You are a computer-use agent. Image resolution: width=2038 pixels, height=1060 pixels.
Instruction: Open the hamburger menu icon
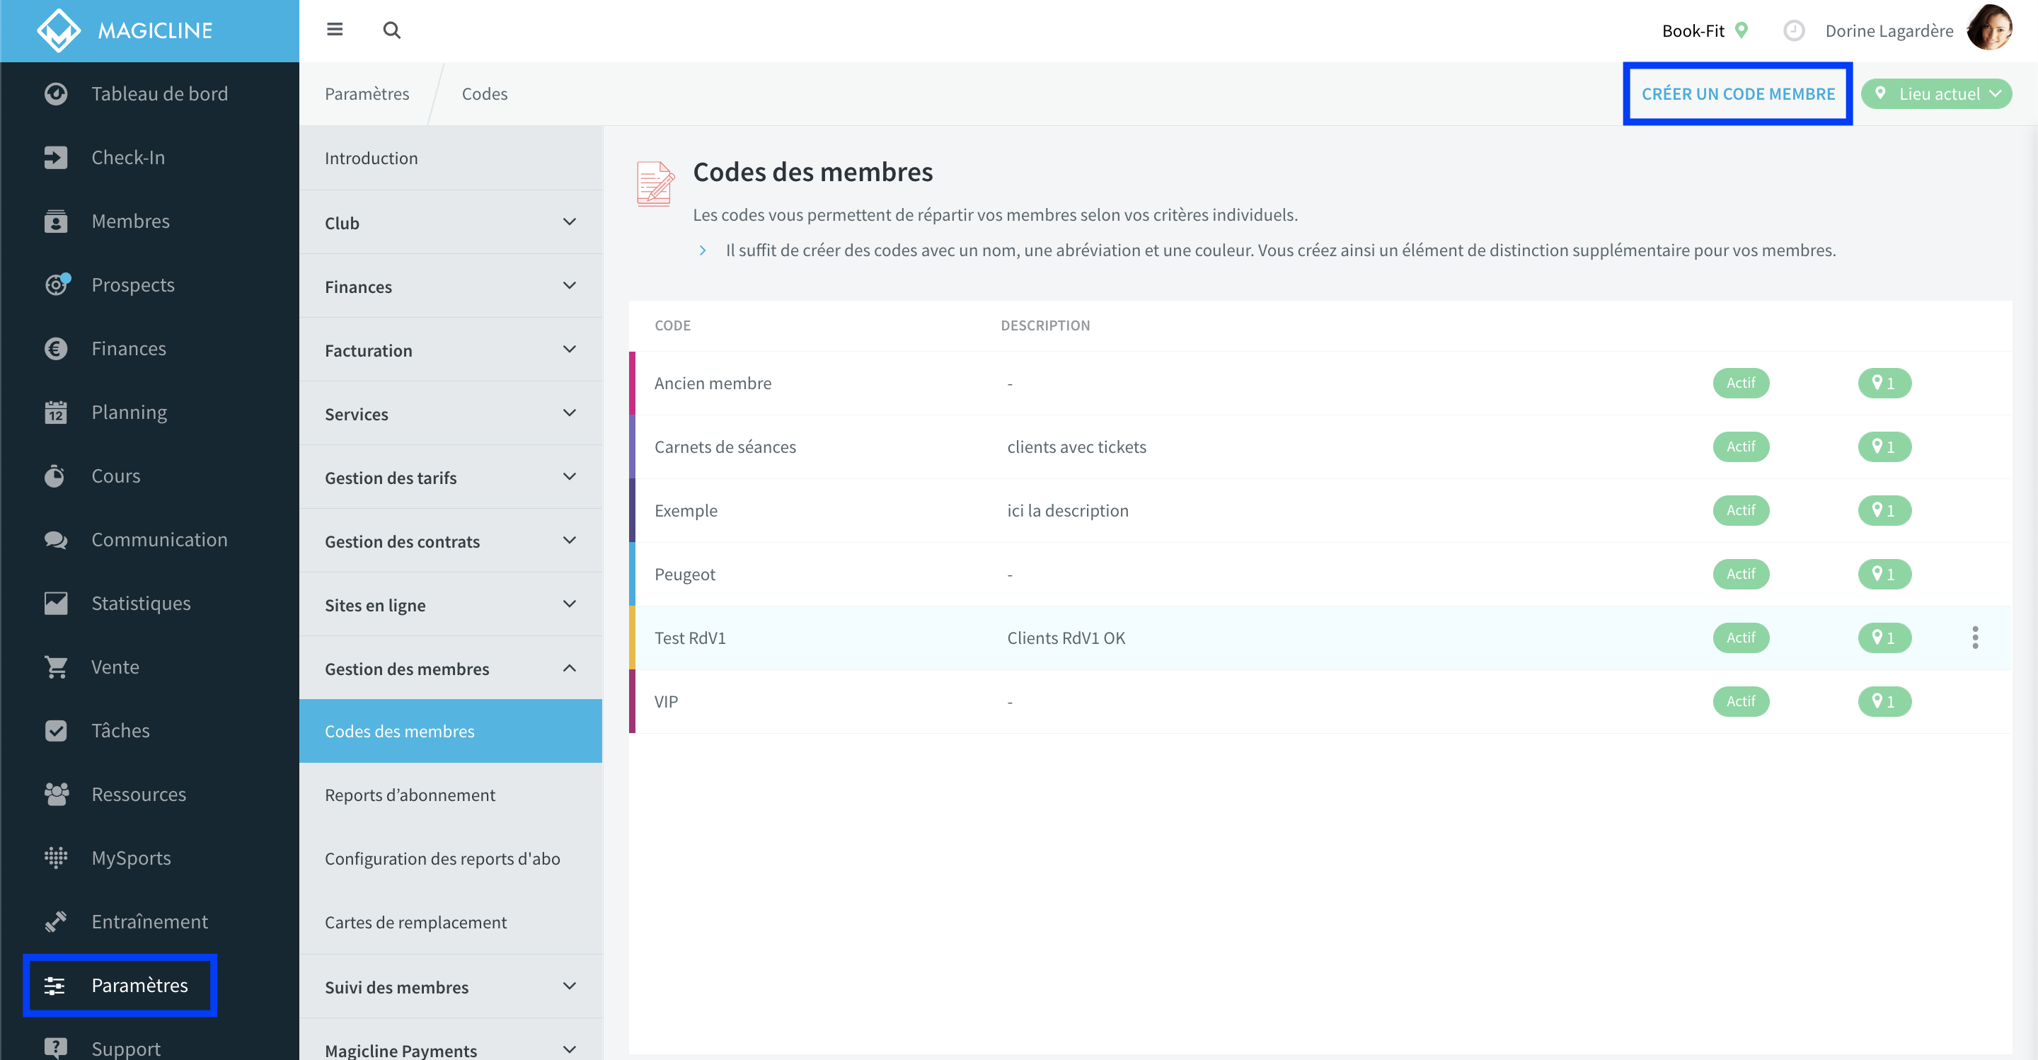[335, 30]
